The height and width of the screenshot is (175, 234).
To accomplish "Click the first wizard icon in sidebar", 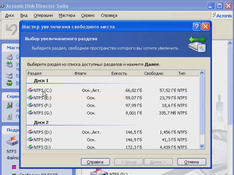I will tap(9, 57).
